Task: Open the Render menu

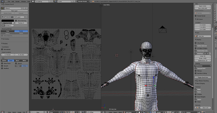Action: (17, 1)
